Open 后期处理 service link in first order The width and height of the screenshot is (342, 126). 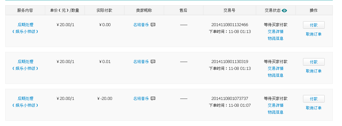coord(25,25)
